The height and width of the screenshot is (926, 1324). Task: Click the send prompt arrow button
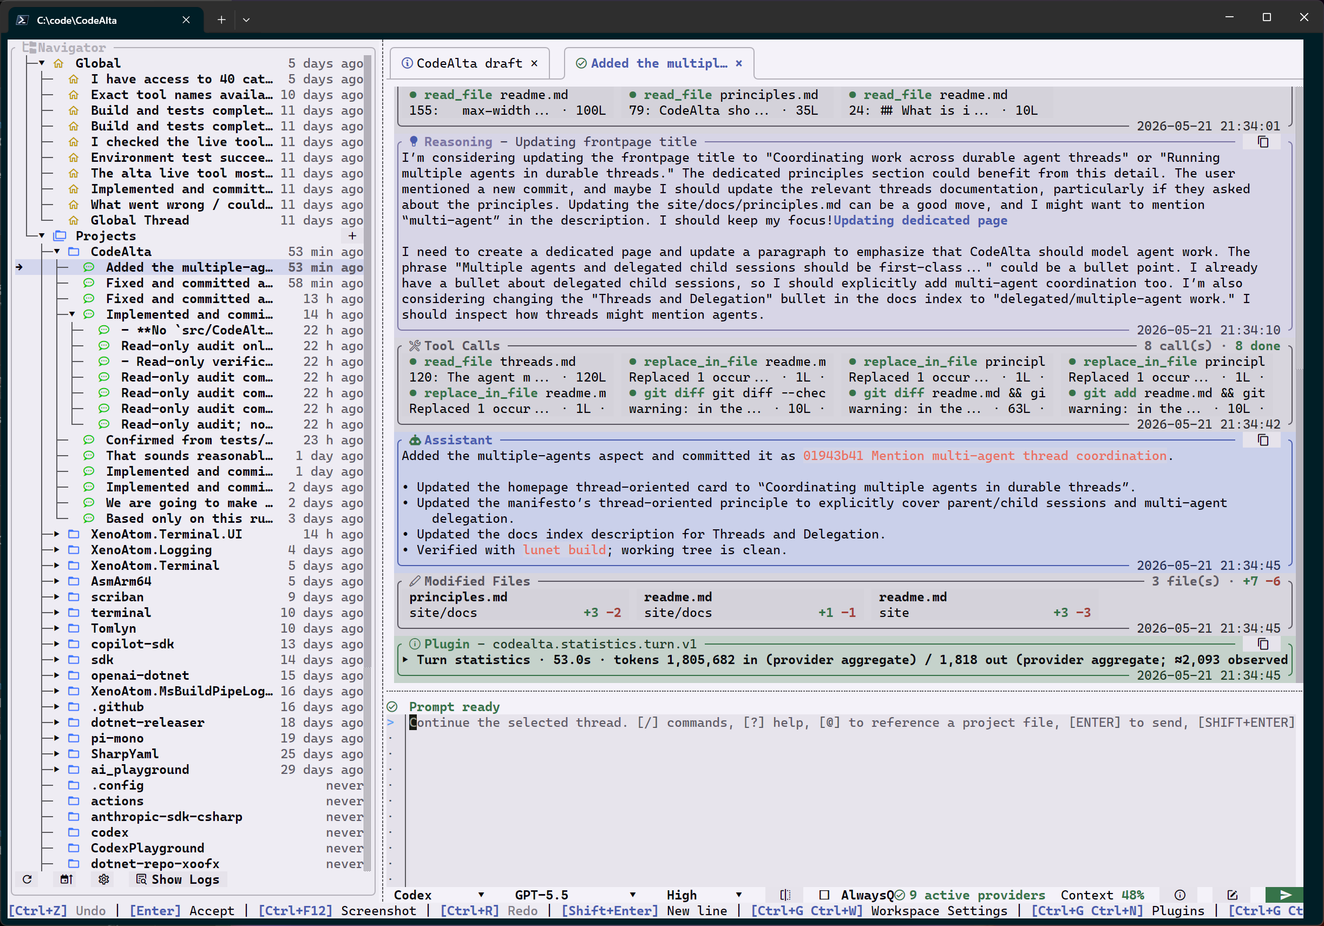pos(1284,895)
